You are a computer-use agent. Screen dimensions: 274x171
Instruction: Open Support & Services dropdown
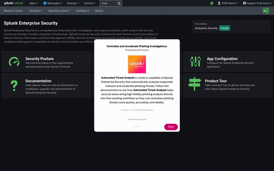[x=257, y=3]
